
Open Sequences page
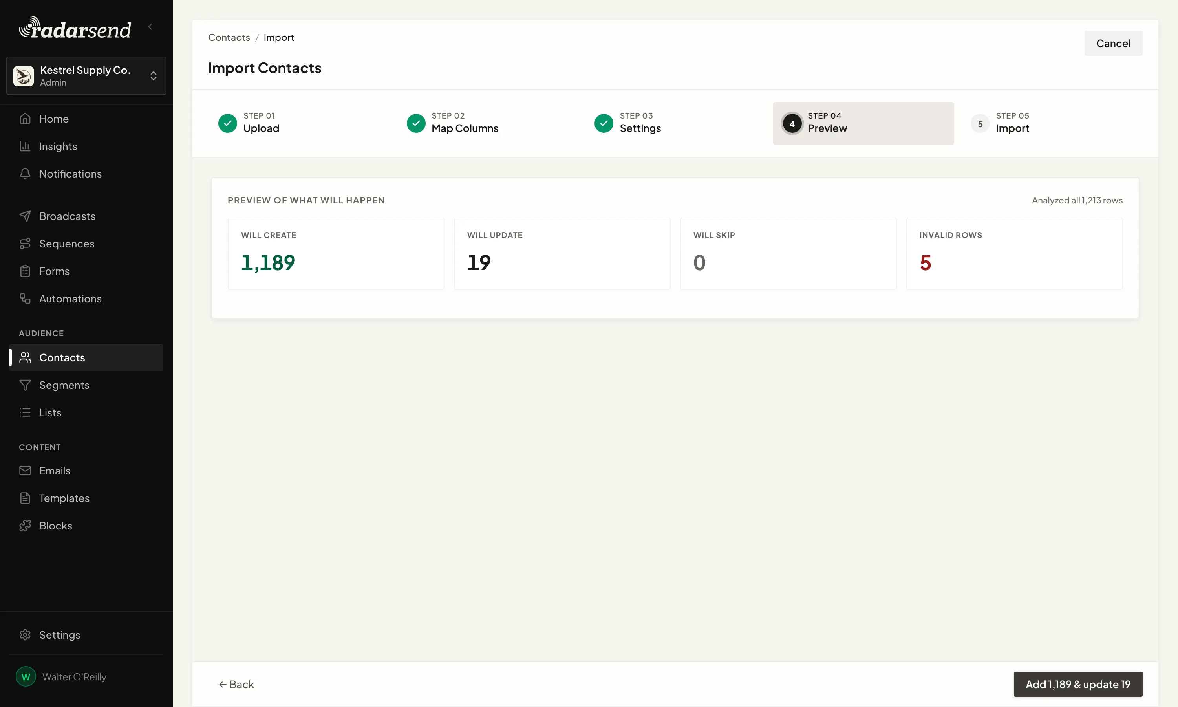tap(86, 244)
